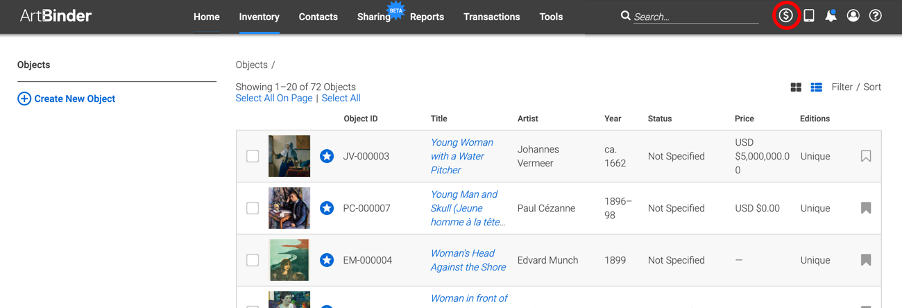Open the tablet device icon

click(x=809, y=15)
